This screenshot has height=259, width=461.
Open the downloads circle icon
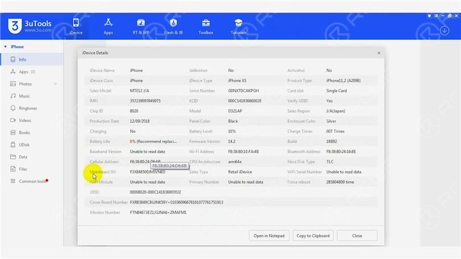click(x=444, y=31)
